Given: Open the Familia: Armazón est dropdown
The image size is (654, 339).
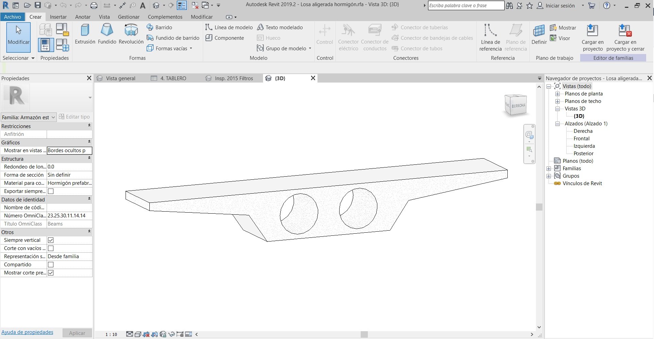Looking at the screenshot, I should point(29,117).
